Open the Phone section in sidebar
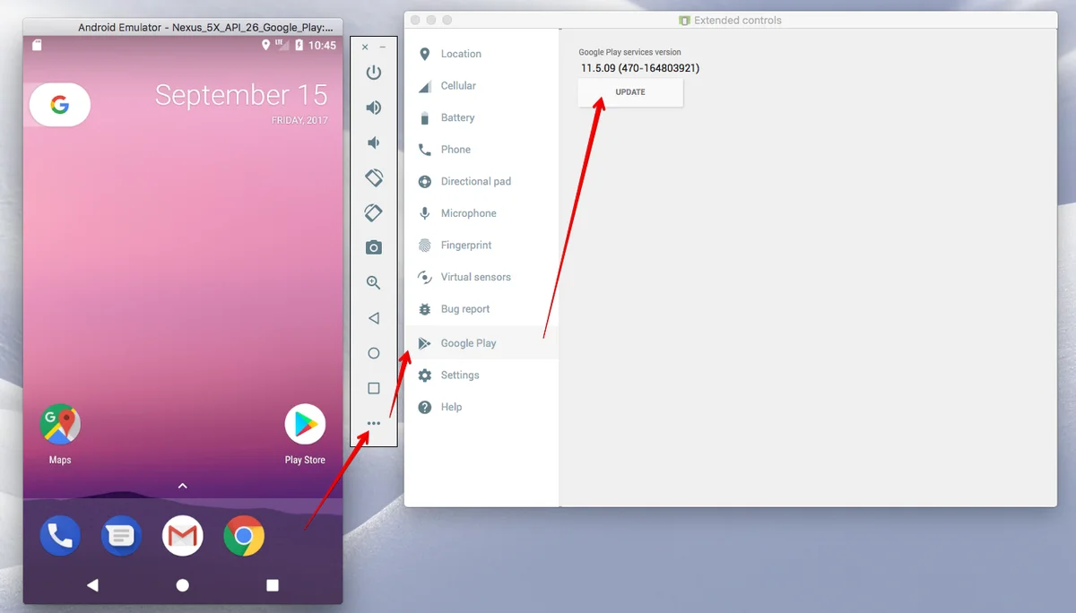Screen dimensions: 1076x613 pyautogui.click(x=482, y=150)
